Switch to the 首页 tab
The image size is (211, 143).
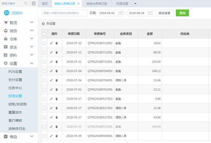point(45,4)
